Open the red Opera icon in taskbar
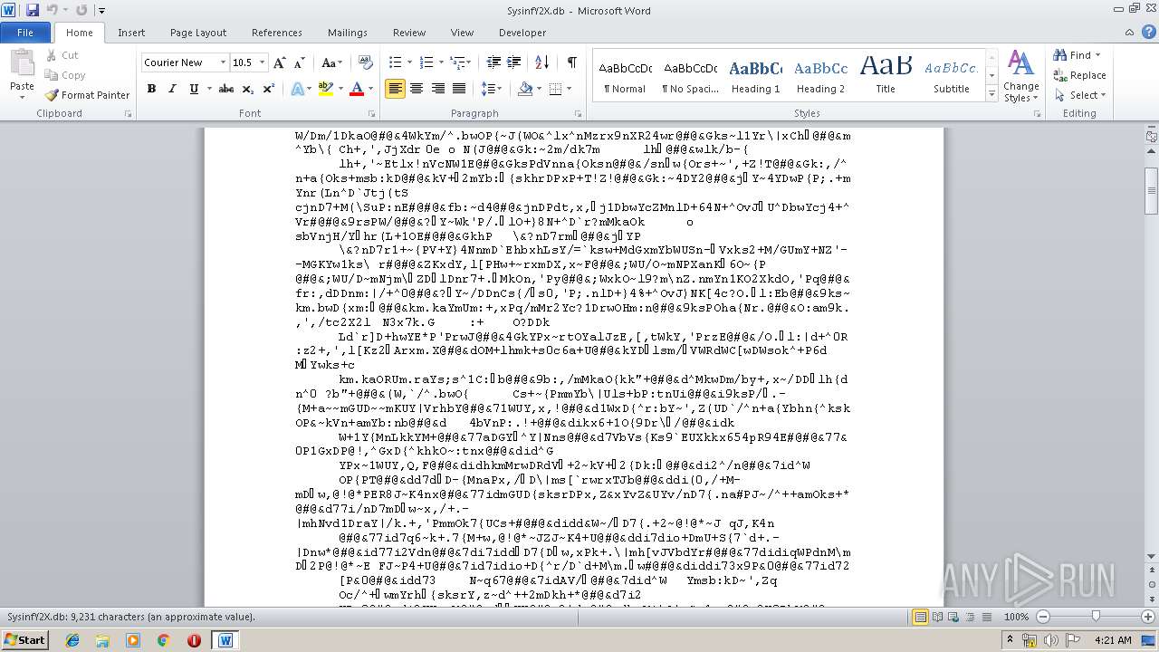The image size is (1159, 652). click(194, 640)
